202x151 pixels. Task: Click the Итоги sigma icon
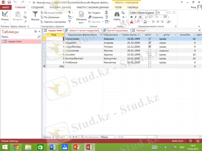pyautogui.click(x=107, y=13)
